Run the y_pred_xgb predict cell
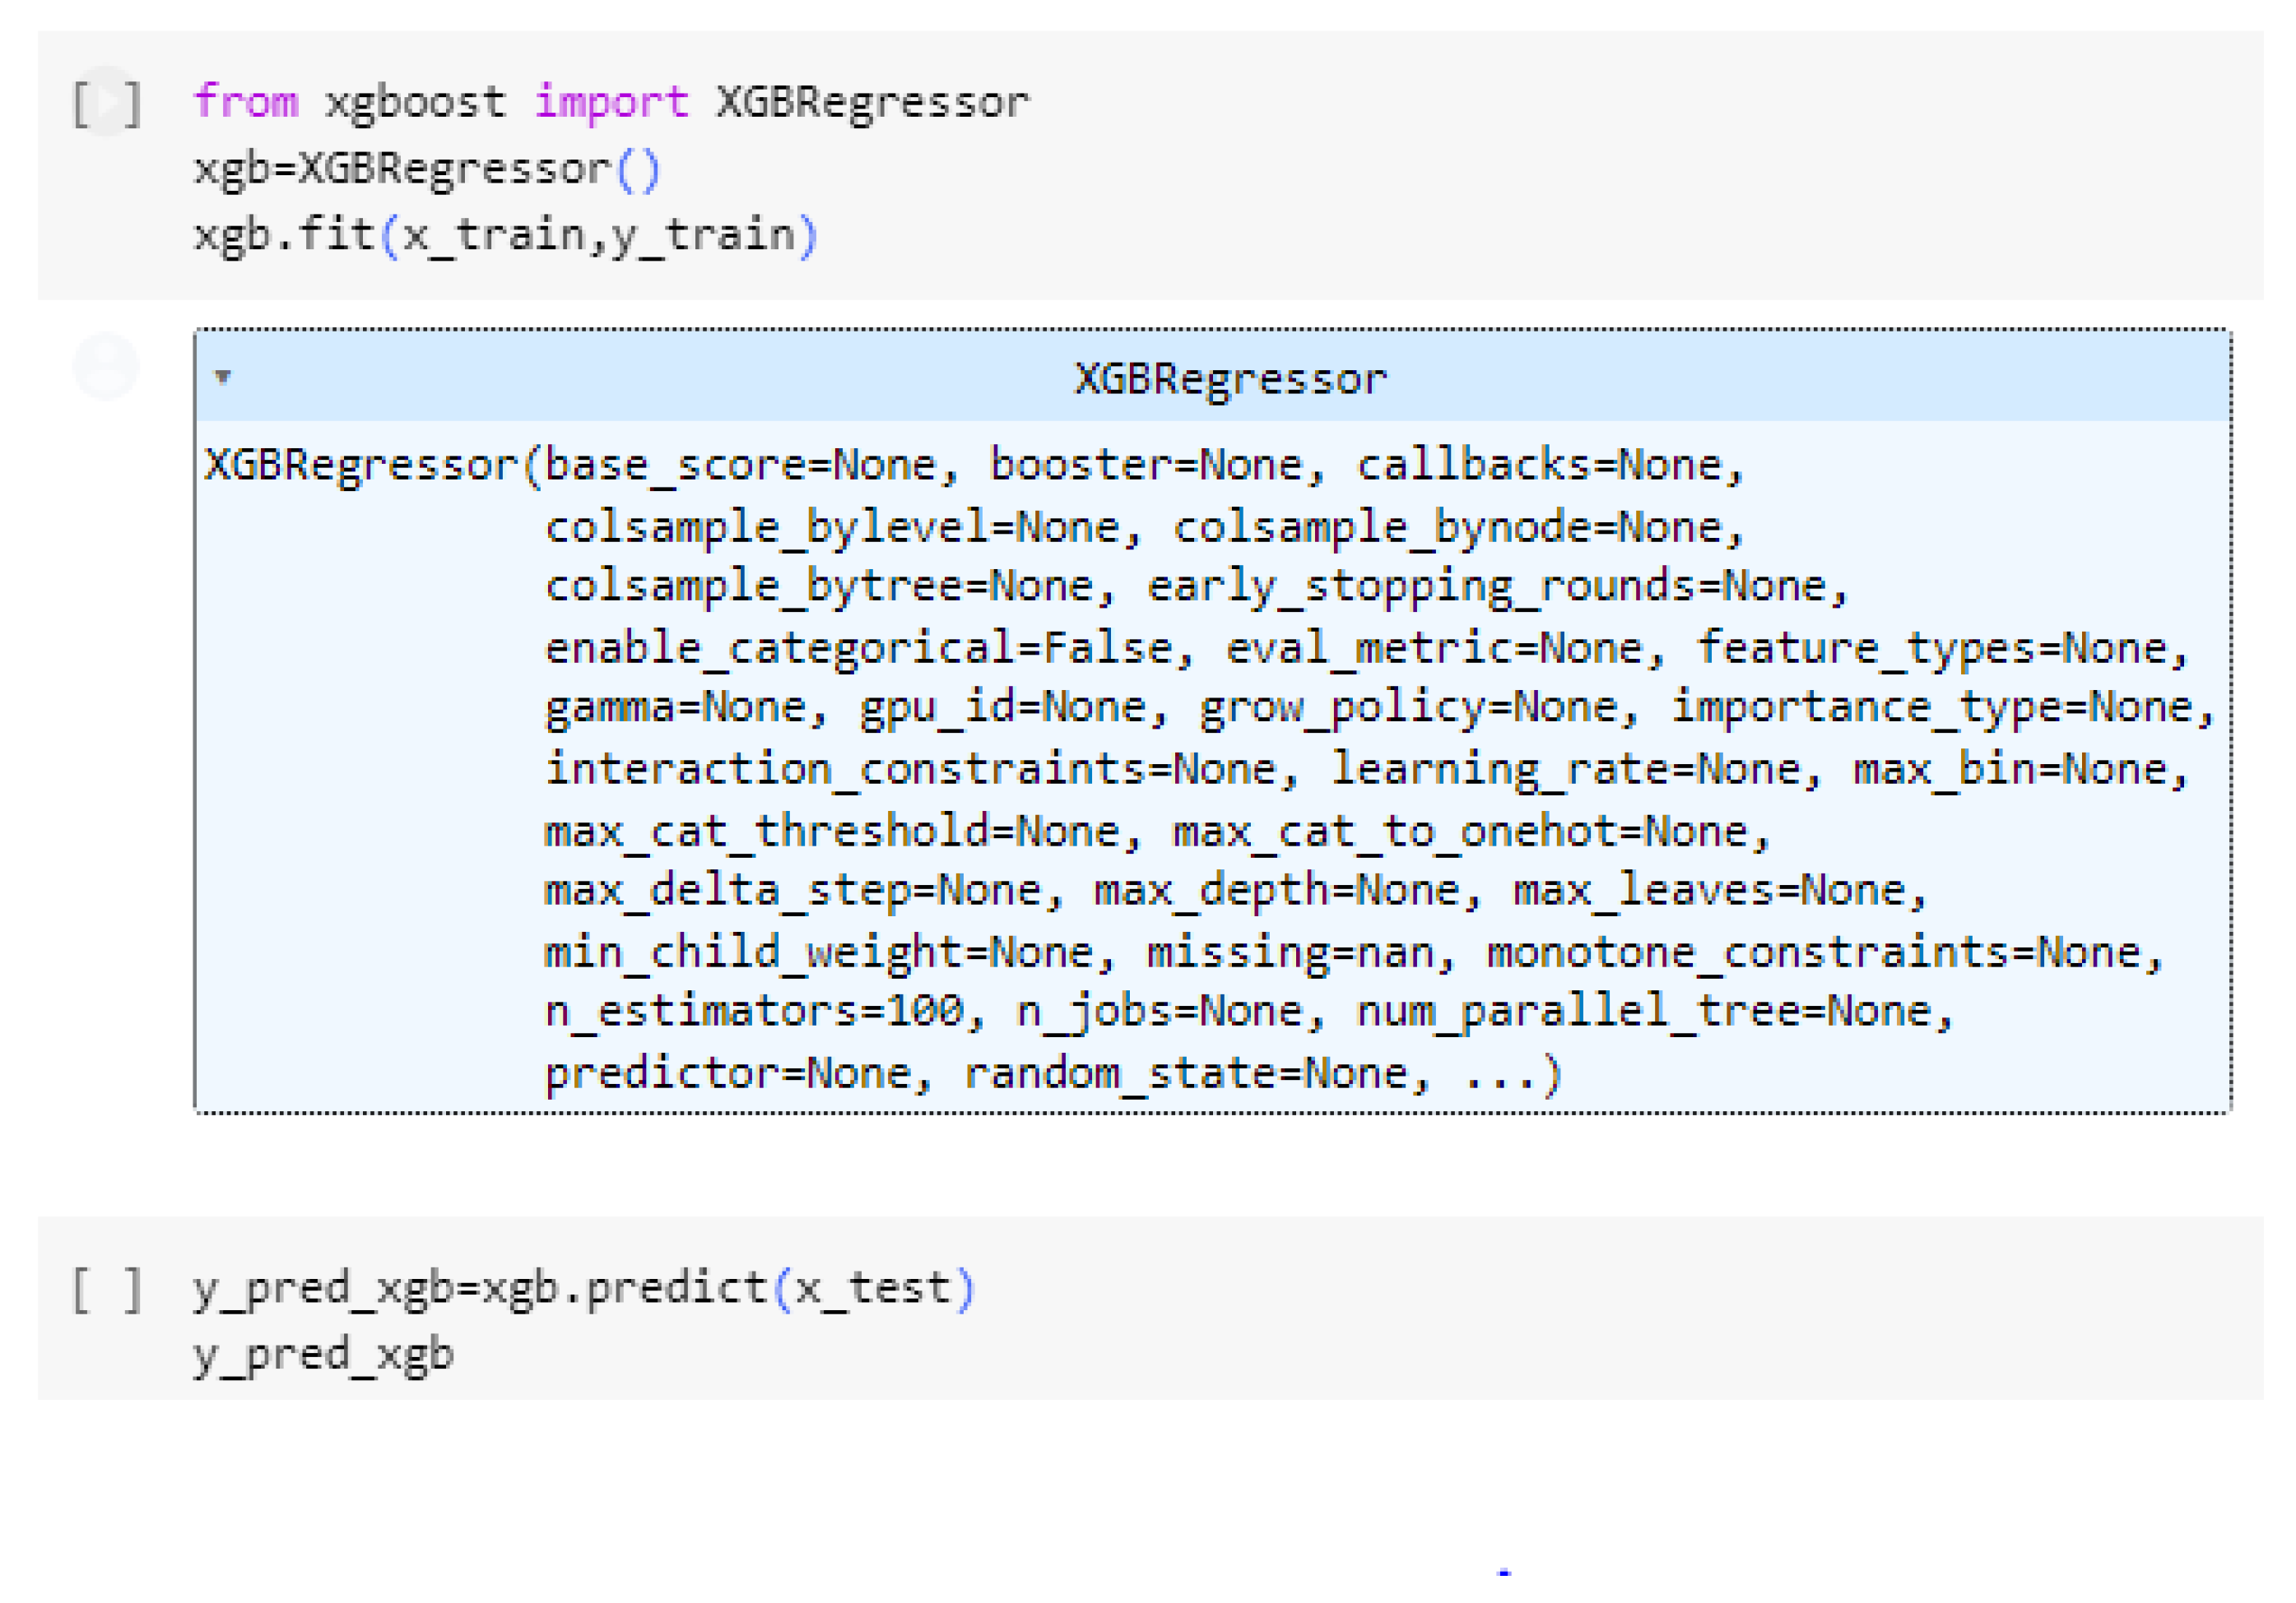The height and width of the screenshot is (1603, 2296). point(107,1289)
